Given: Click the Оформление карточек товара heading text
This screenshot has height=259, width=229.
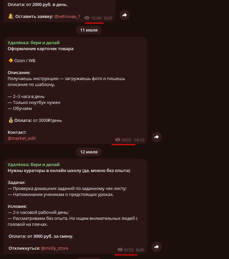Looking at the screenshot, I should coord(41,49).
